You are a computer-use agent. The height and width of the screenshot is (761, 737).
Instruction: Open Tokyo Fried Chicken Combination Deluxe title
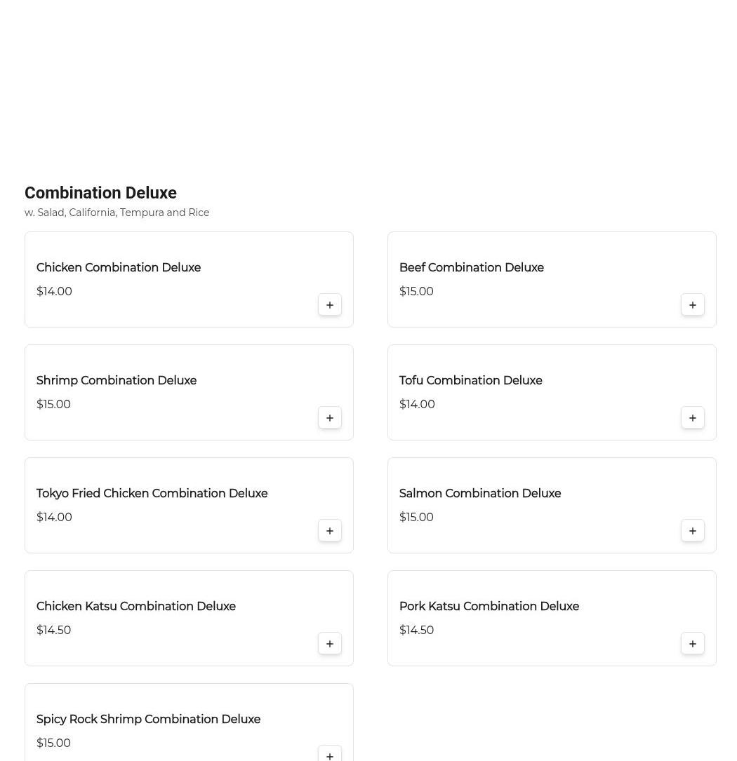point(152,494)
